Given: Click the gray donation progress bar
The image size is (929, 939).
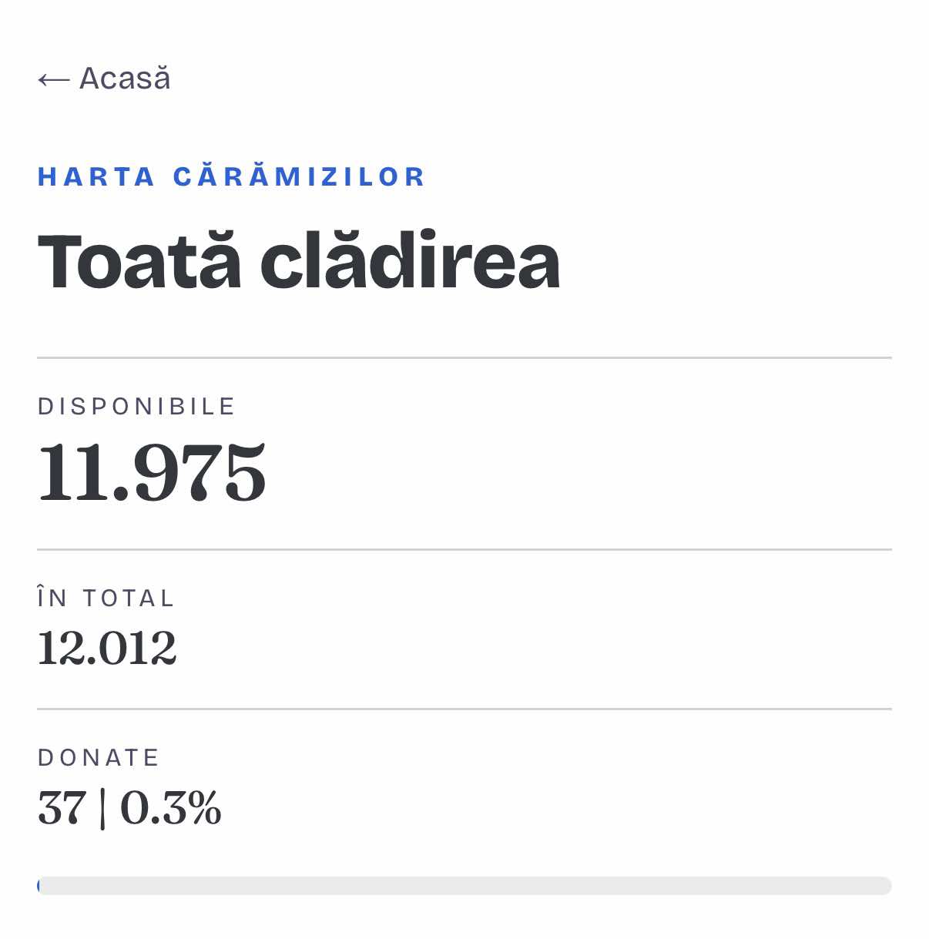Looking at the screenshot, I should click(464, 886).
